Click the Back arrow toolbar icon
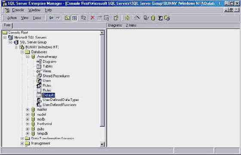Screen dimensions: 241x155 tap(51, 18)
